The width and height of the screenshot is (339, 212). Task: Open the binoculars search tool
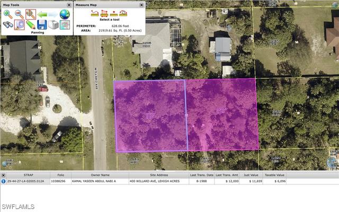coord(8,24)
